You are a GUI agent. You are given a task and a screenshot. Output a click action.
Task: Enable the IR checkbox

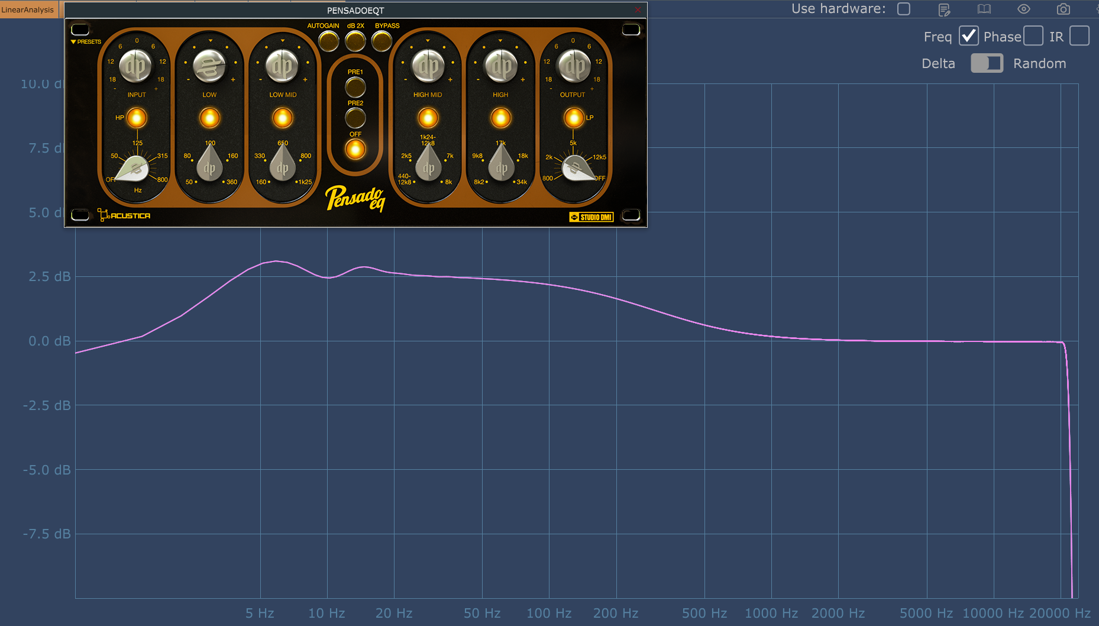click(1079, 36)
